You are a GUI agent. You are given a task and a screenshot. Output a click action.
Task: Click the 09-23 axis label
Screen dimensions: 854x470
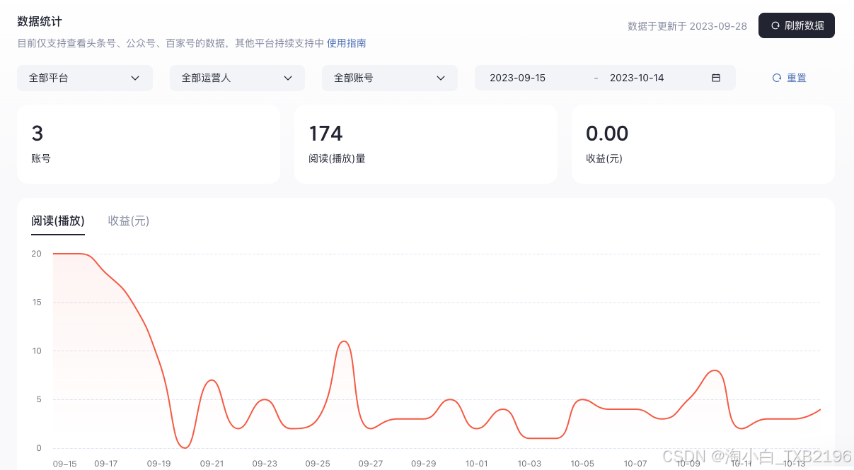coord(265,464)
